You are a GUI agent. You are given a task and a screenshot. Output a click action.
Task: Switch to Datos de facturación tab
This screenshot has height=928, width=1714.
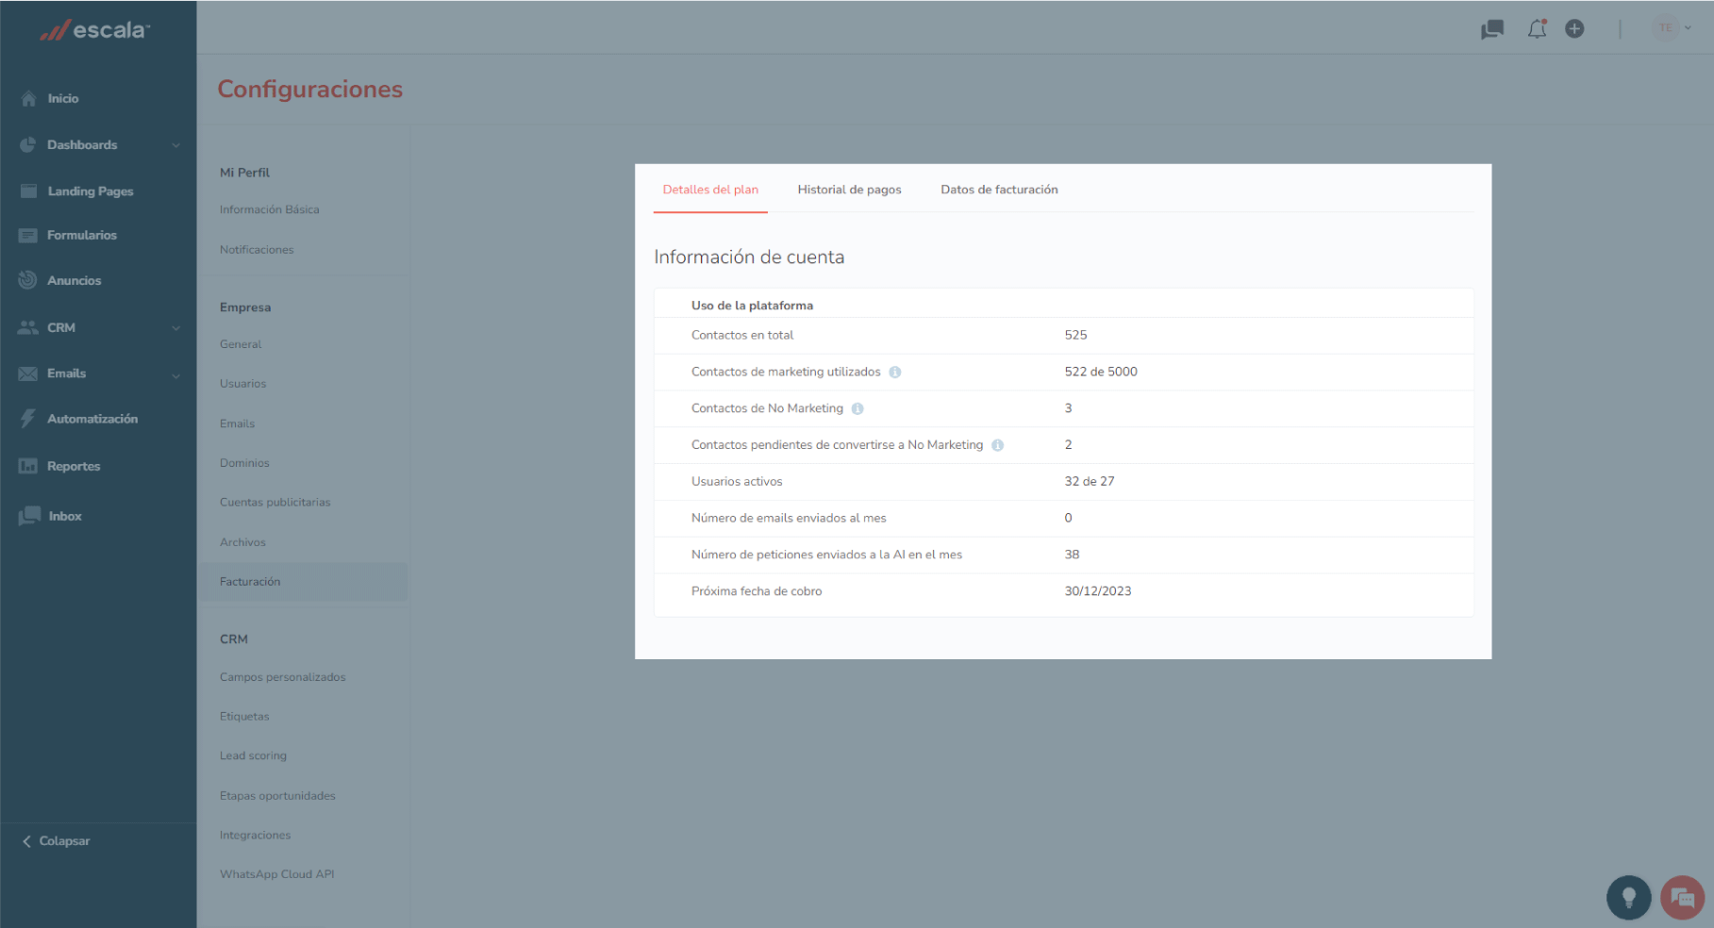tap(999, 190)
